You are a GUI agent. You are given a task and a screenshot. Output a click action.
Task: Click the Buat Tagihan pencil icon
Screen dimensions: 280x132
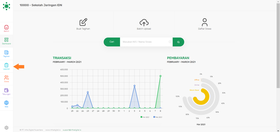[x=83, y=22]
